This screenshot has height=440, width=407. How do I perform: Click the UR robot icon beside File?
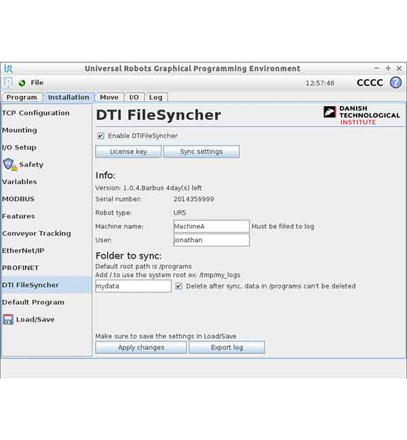(8, 83)
